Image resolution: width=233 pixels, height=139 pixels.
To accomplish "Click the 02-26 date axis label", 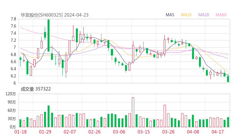I will click(94, 132).
